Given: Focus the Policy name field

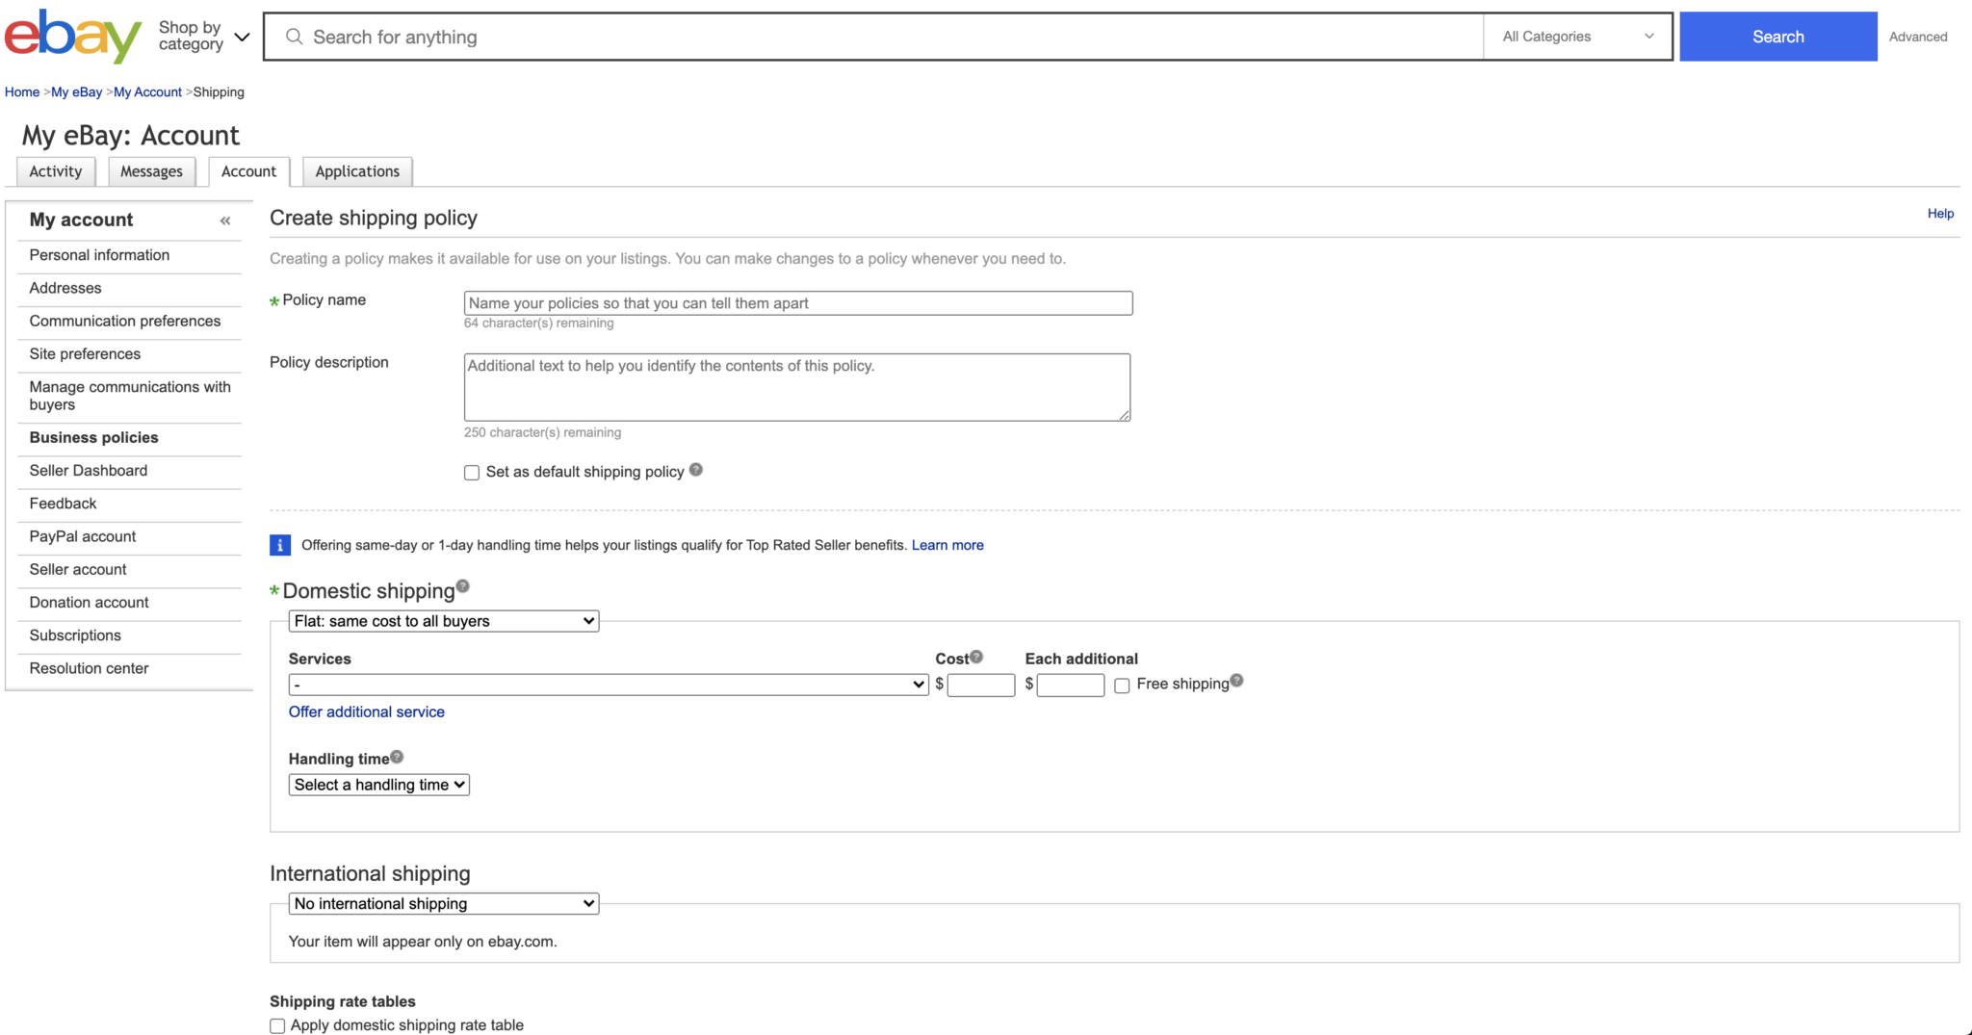Looking at the screenshot, I should tap(798, 303).
